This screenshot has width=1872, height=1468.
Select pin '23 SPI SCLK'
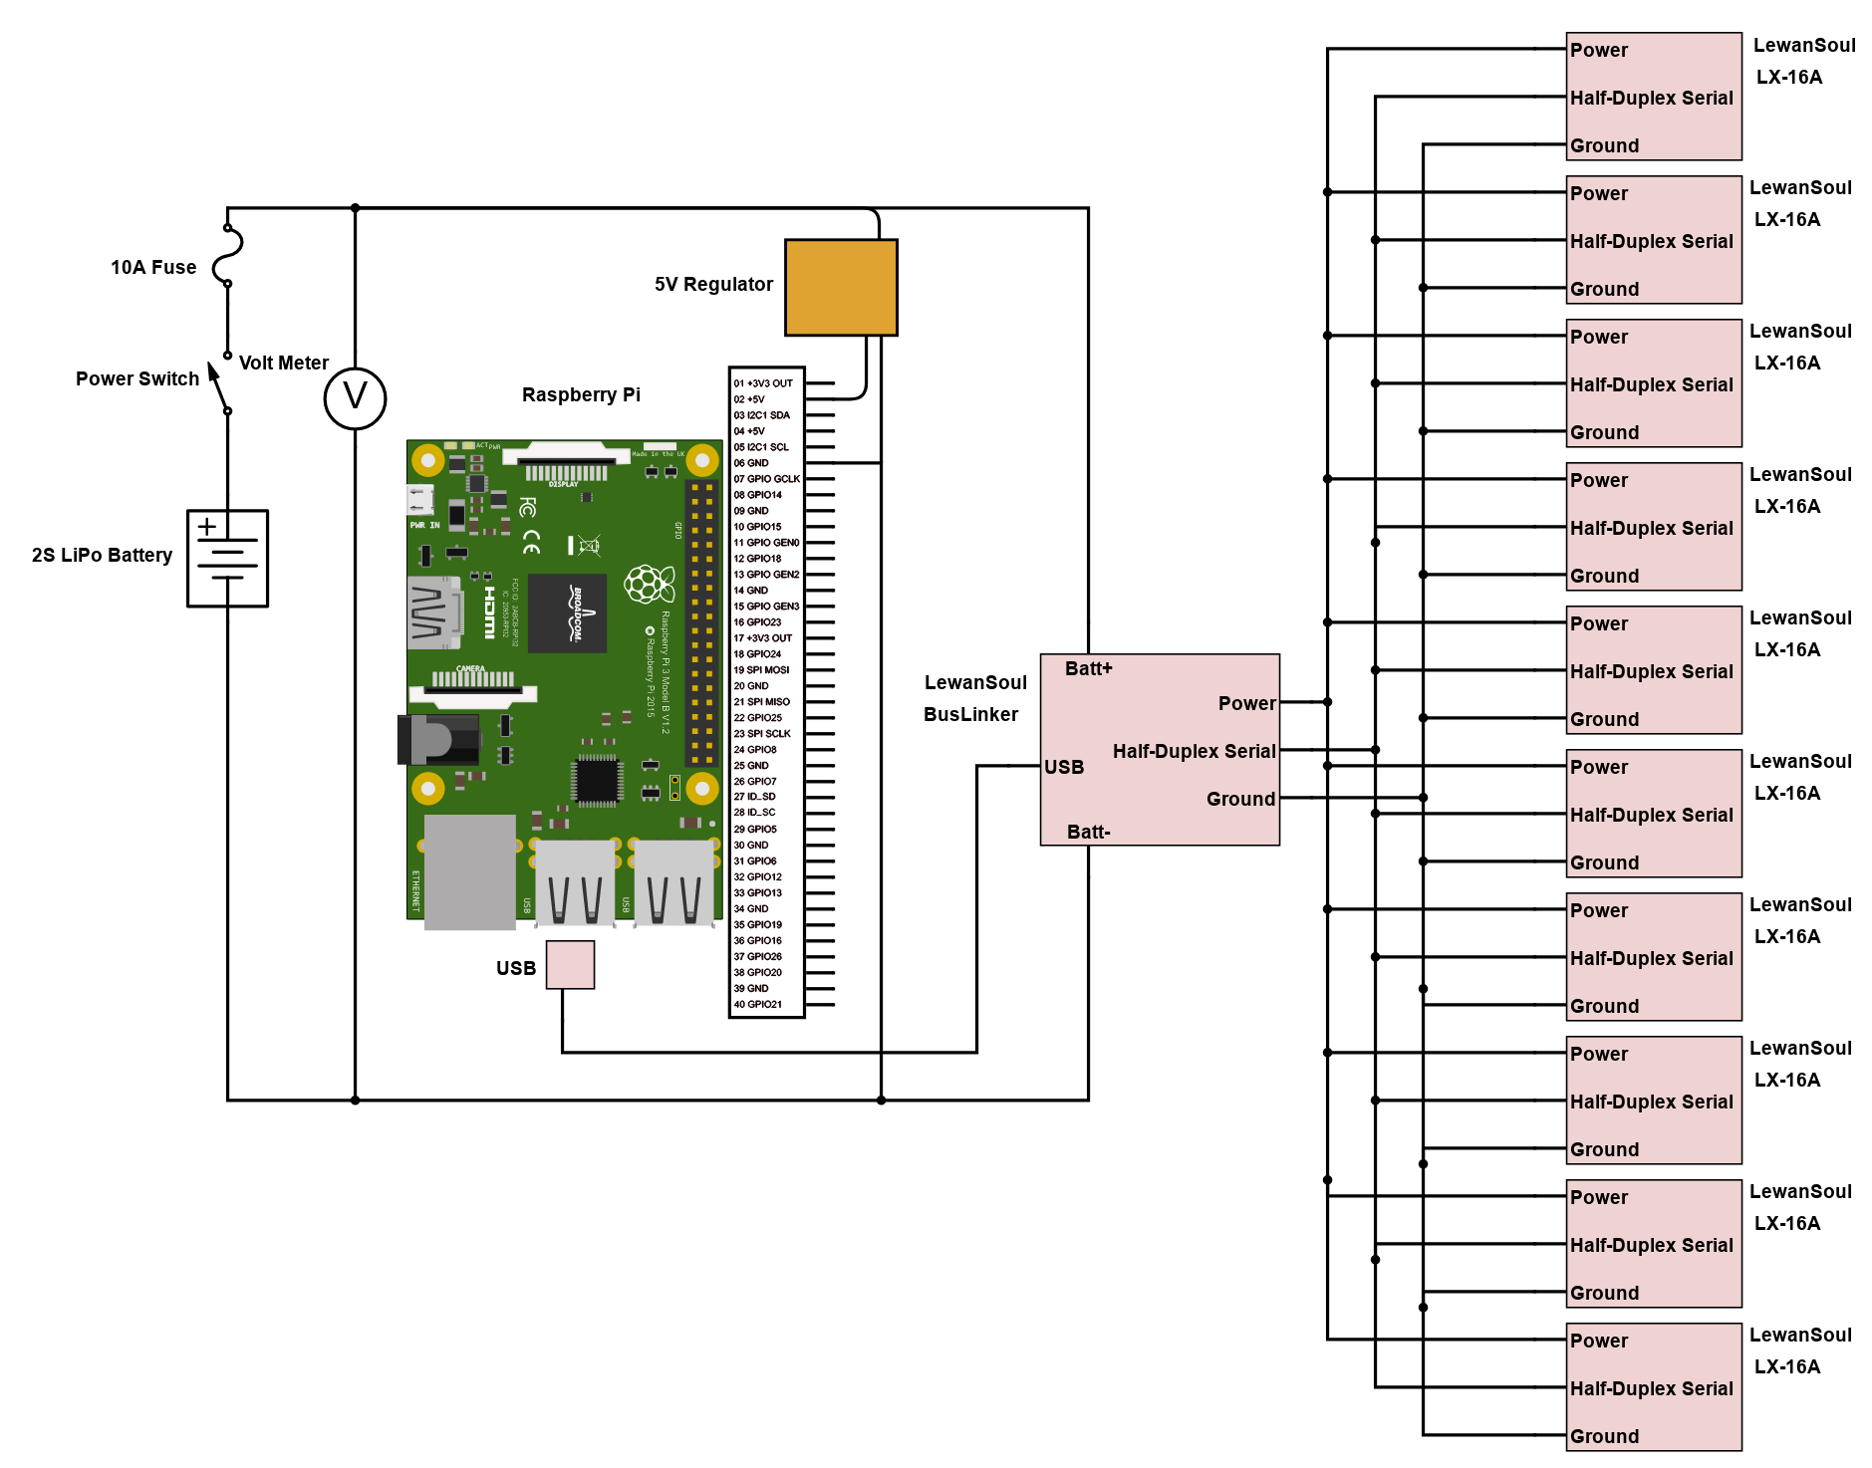click(x=763, y=734)
